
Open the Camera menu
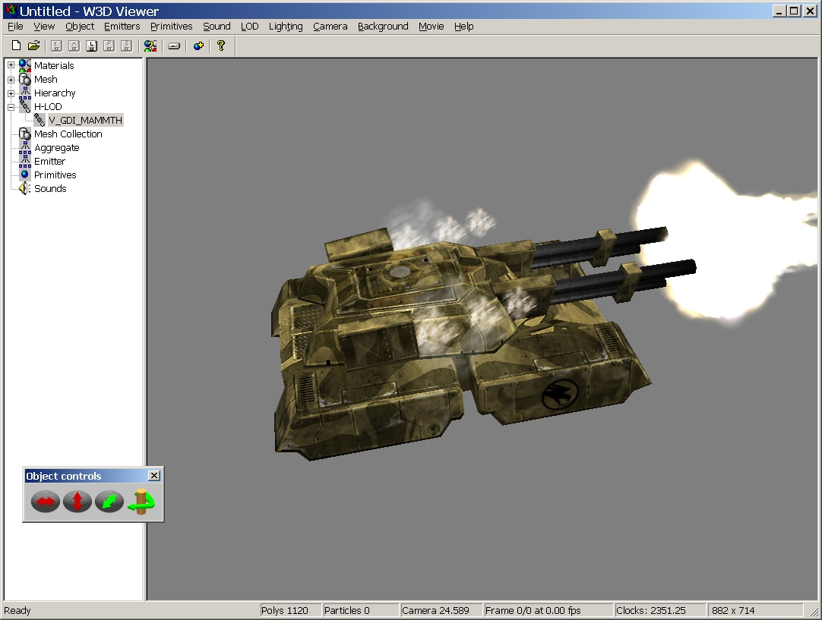330,27
